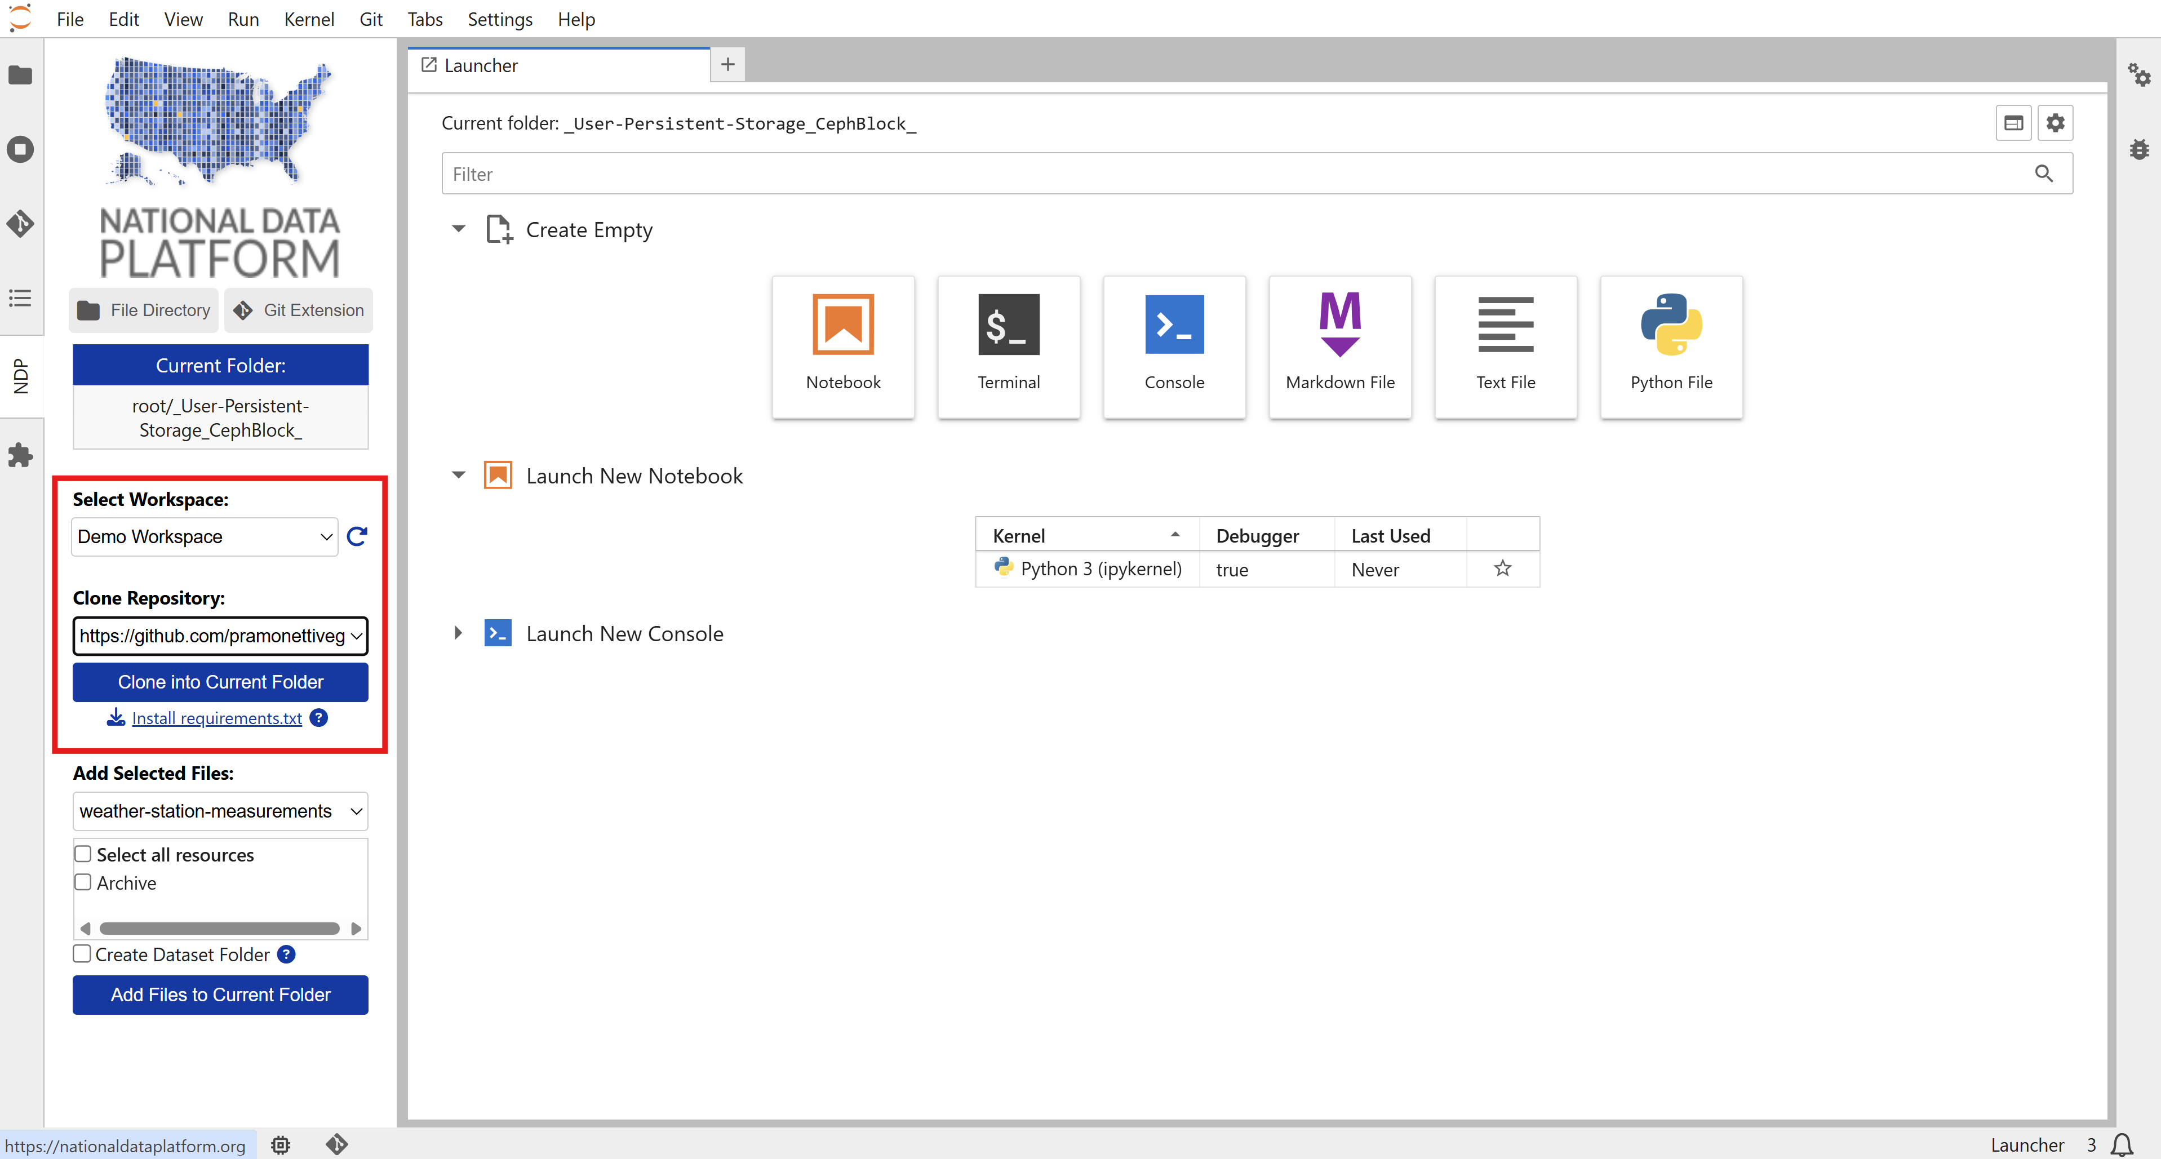2161x1159 pixels.
Task: Open Table of Contents sidebar icon
Action: coord(20,297)
